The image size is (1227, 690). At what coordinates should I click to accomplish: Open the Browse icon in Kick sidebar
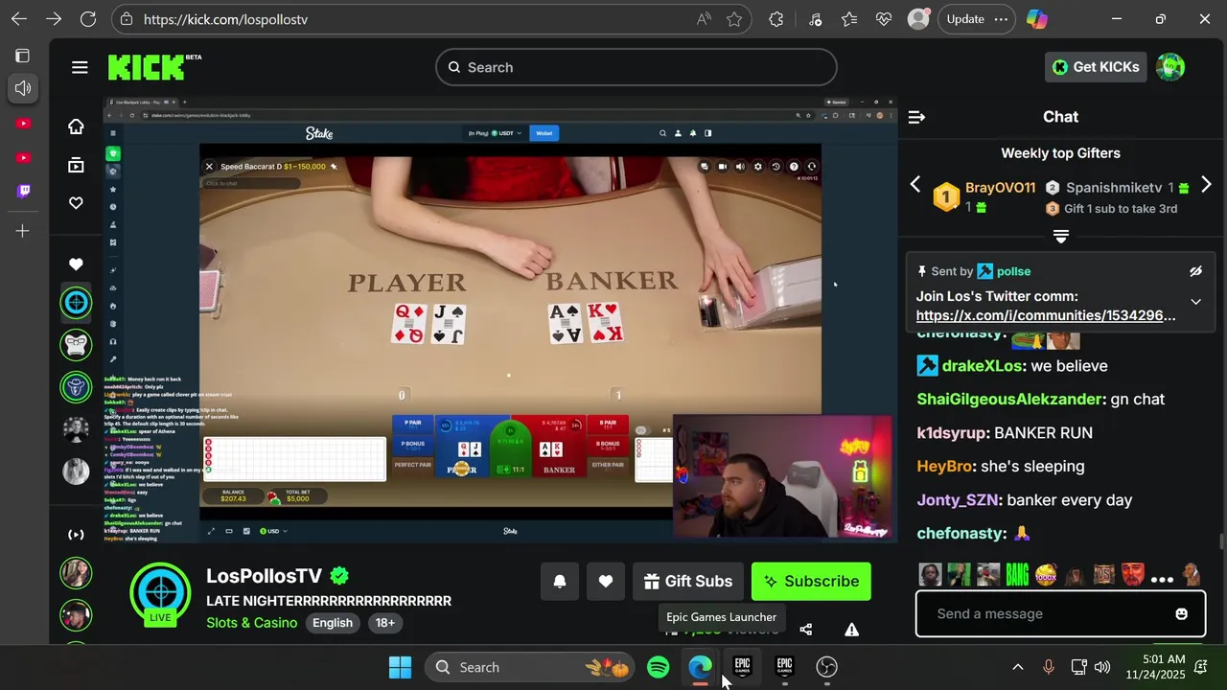pyautogui.click(x=76, y=165)
